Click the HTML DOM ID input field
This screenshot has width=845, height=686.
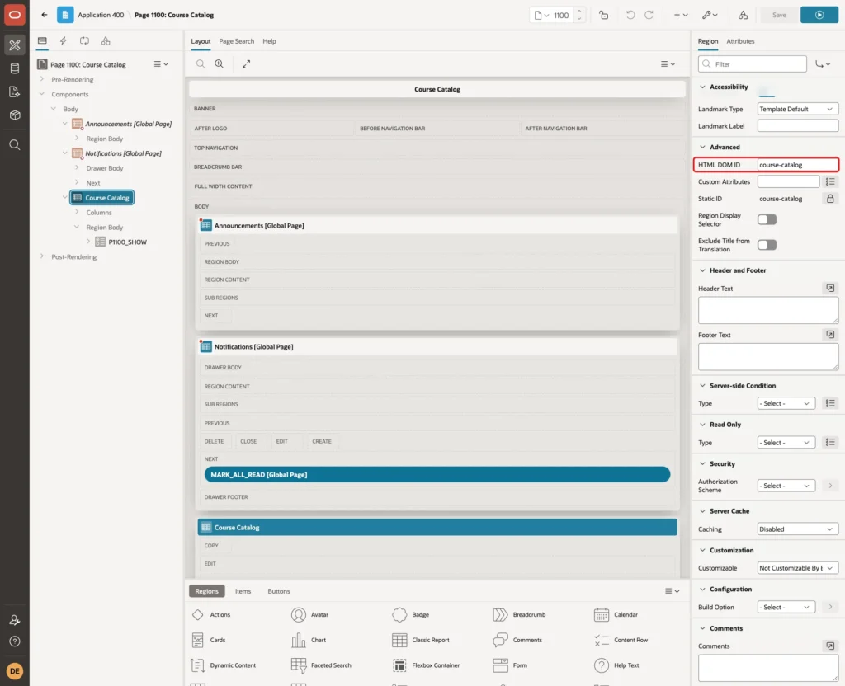tap(797, 165)
